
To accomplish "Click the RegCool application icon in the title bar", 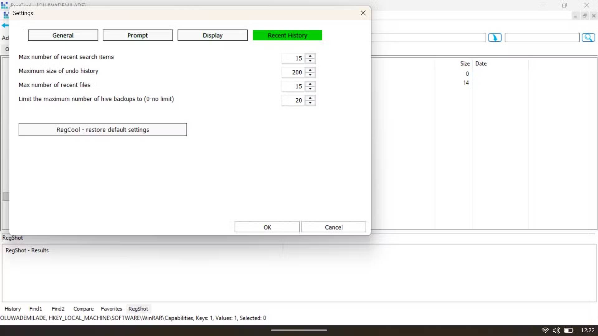I will click(4, 5).
